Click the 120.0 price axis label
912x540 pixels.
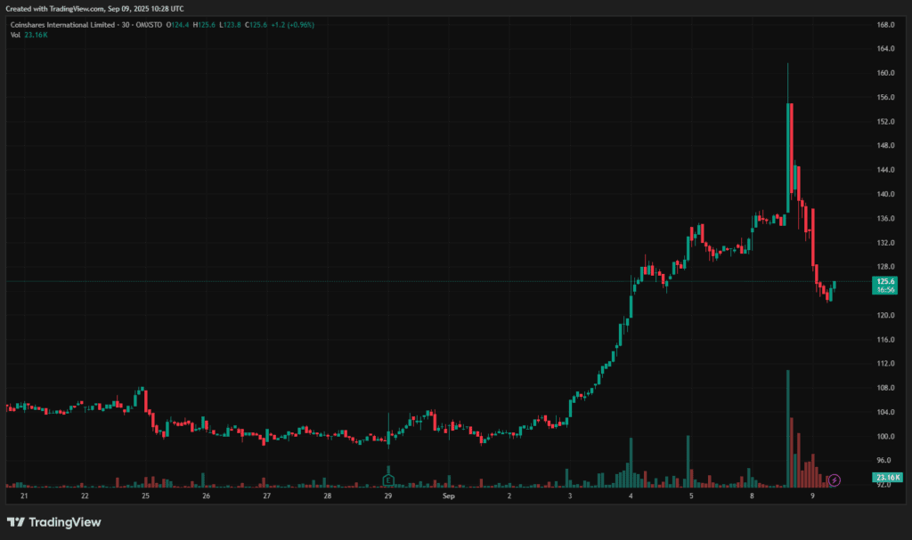tap(885, 315)
